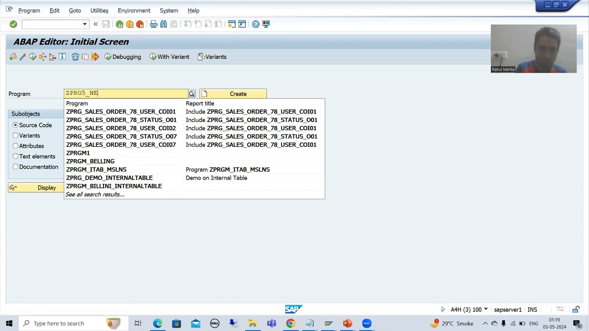Select the Text elements radio button
This screenshot has height=331, width=589.
click(x=16, y=156)
